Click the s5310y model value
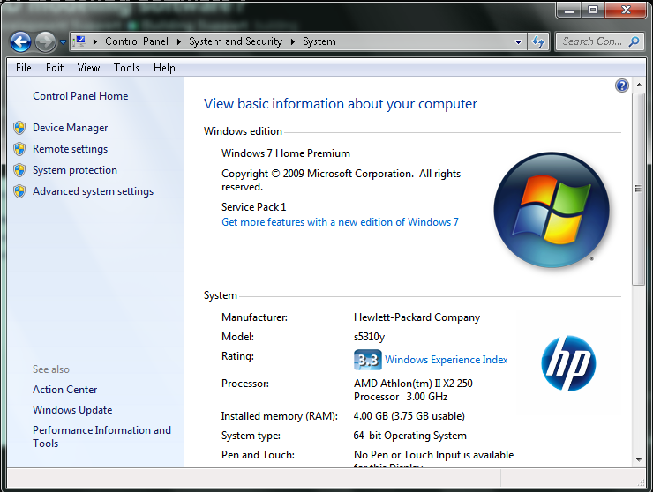 coord(370,337)
